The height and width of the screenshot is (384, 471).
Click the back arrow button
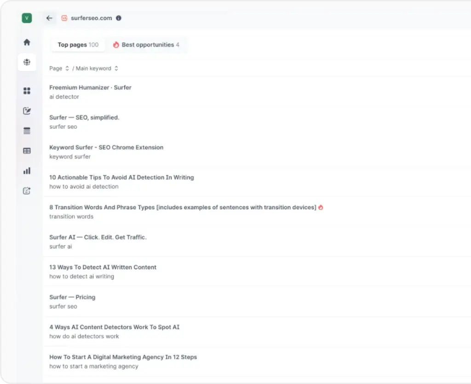49,18
